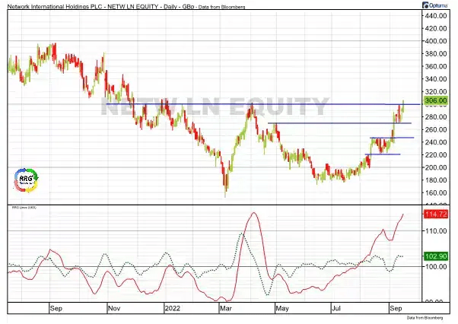Click the 320.00 price axis label
Viewport: 458px width, 324px height.
tap(436, 92)
